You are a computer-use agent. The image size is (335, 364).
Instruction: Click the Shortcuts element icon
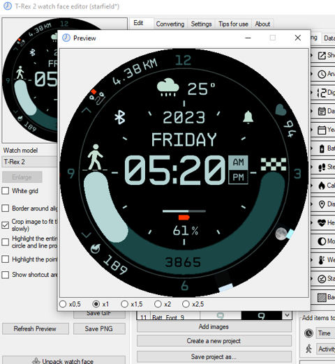pos(322,55)
